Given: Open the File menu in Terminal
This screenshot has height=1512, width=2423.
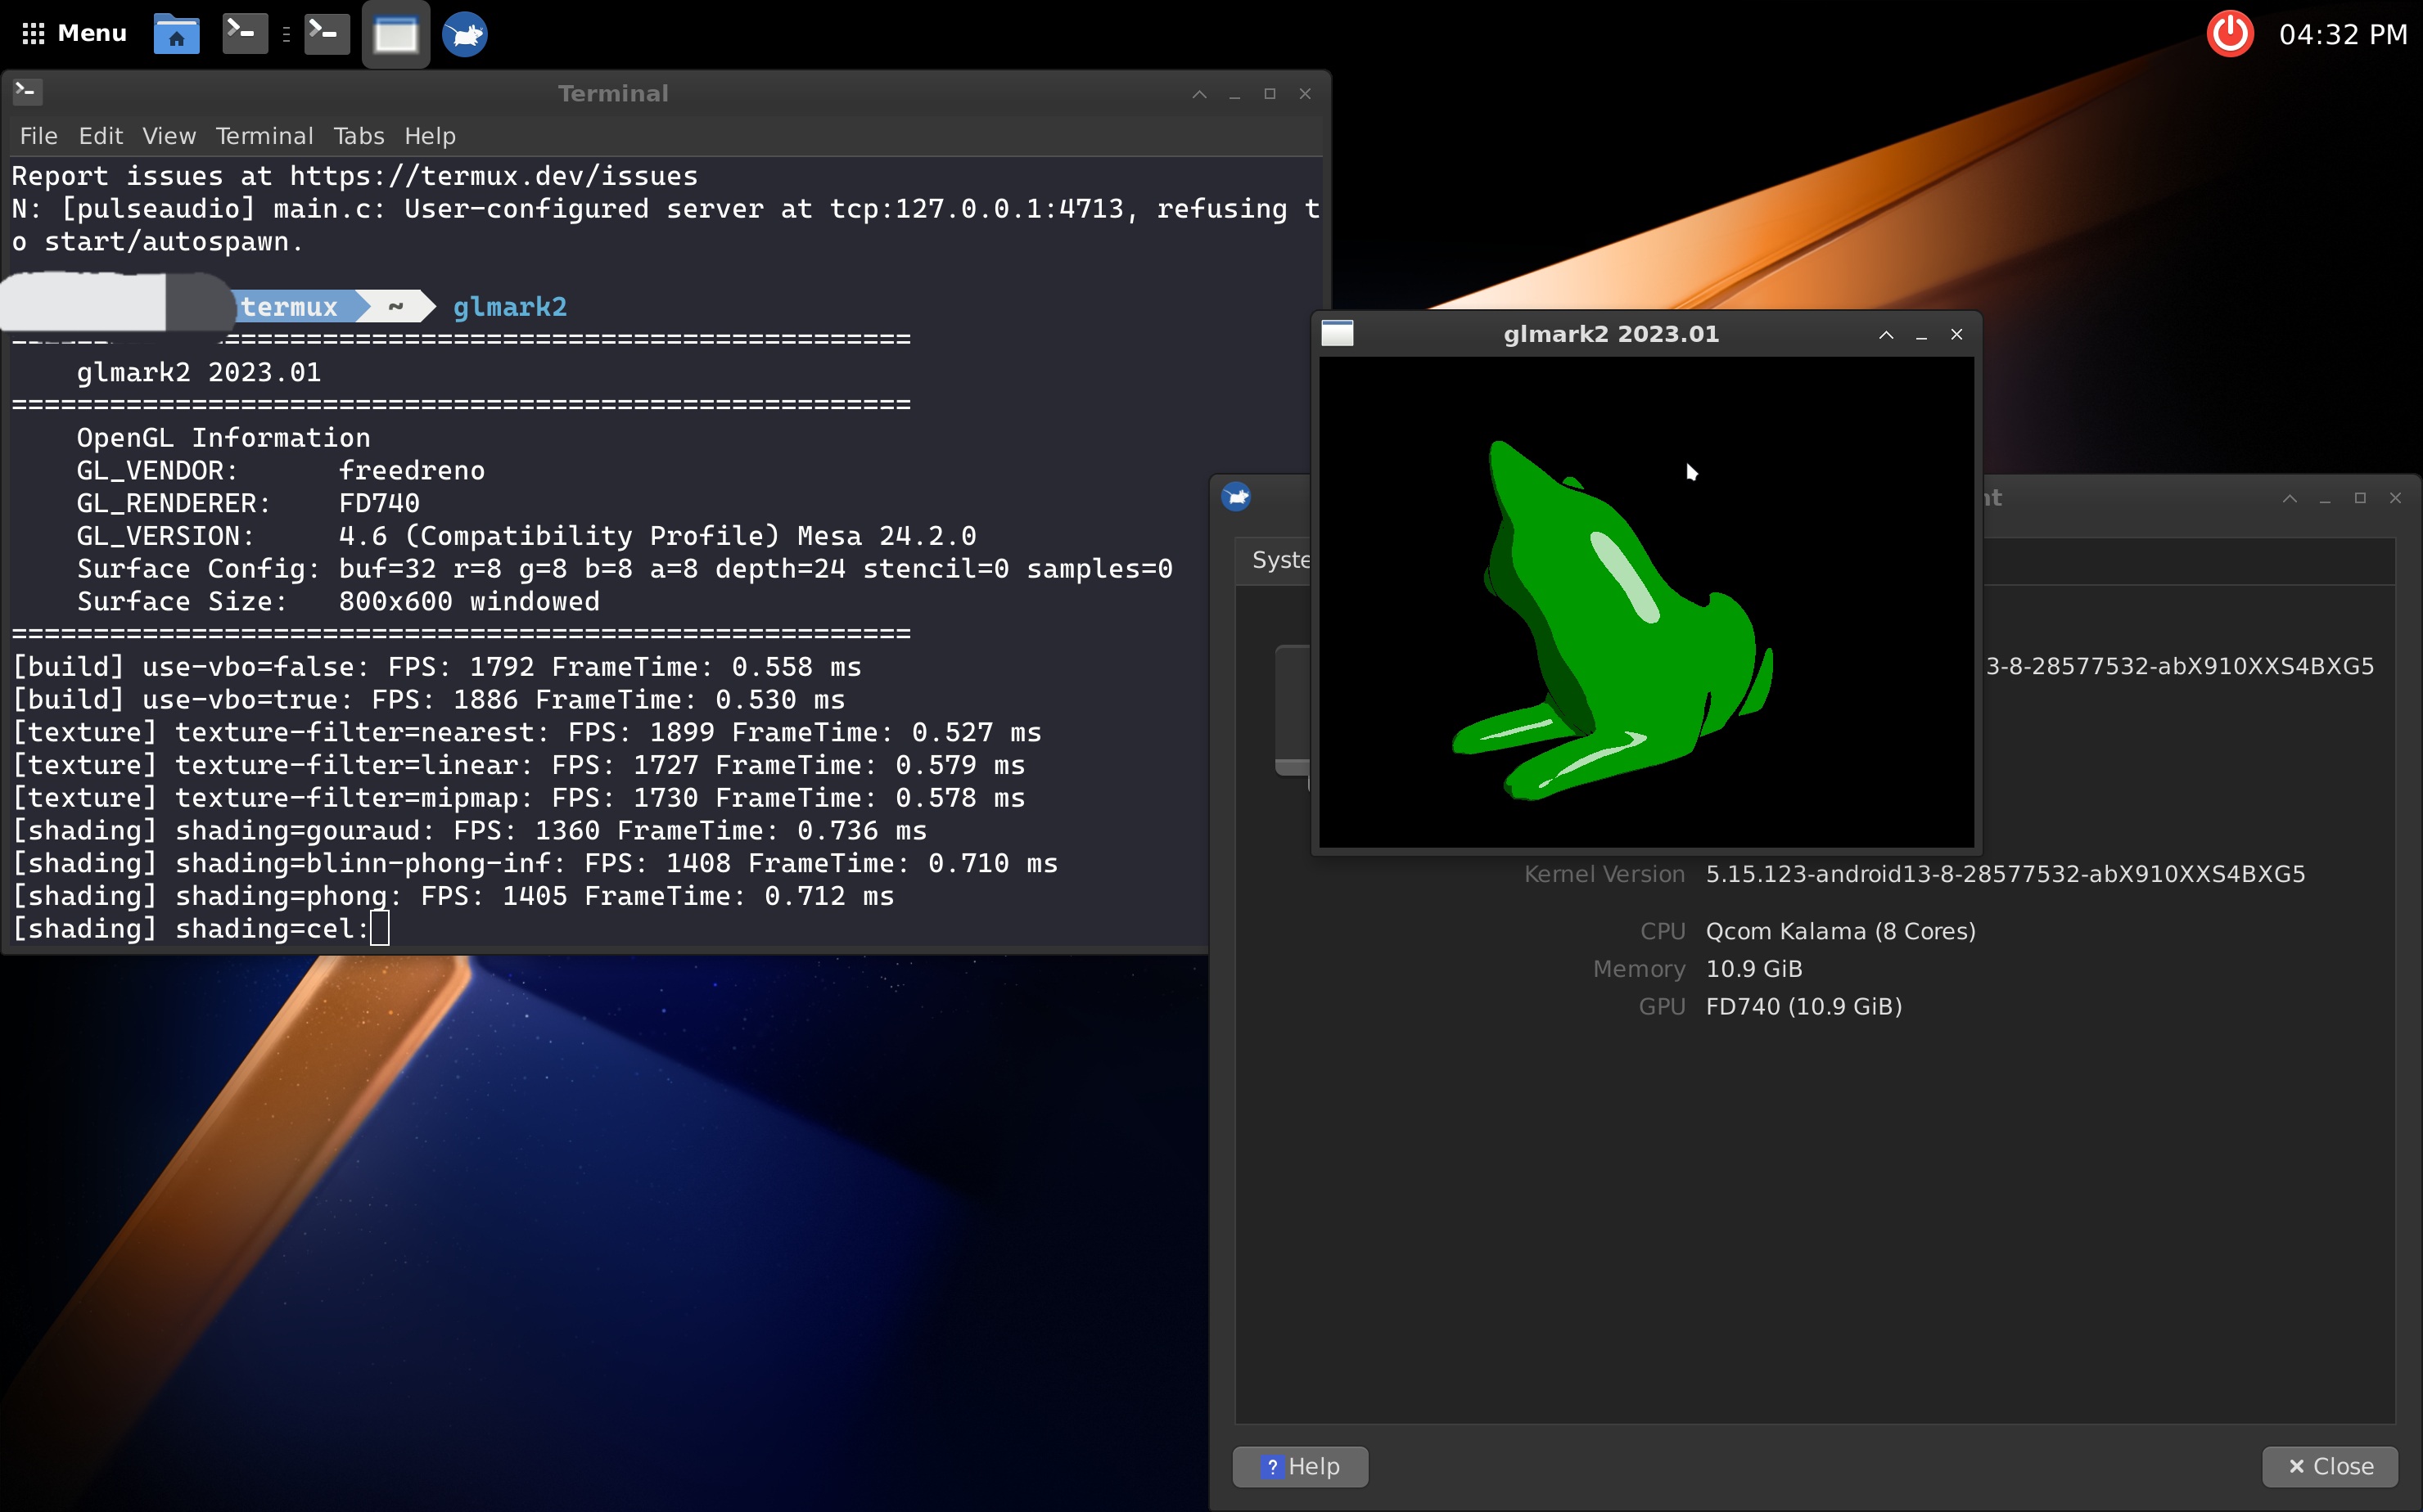Looking at the screenshot, I should point(39,135).
